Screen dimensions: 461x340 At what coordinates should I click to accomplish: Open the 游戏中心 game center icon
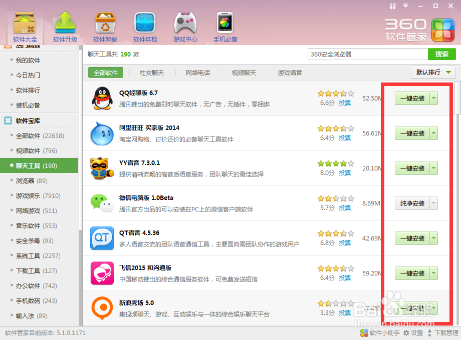185,27
